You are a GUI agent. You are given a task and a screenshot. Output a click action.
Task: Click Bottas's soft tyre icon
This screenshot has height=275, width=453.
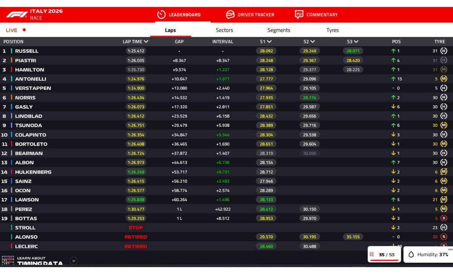444,218
